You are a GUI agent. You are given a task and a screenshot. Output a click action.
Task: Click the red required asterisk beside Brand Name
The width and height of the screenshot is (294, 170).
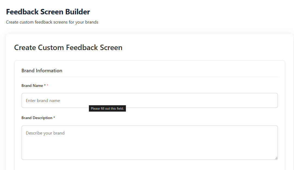coord(47,86)
